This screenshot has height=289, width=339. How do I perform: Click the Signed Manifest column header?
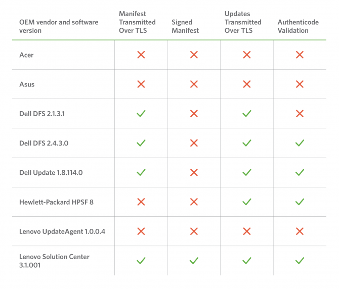coord(185,26)
